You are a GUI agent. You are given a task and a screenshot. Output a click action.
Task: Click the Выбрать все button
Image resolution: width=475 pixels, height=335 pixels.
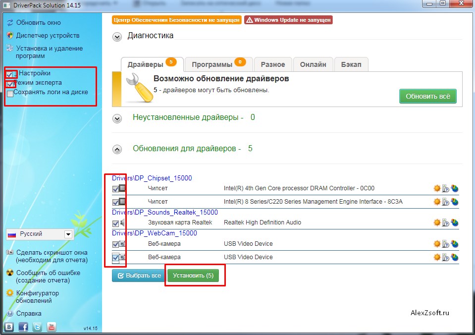(x=139, y=276)
